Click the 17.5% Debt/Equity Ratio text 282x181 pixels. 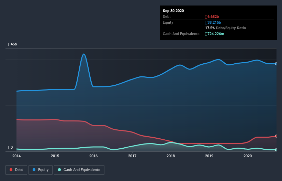coord(226,28)
